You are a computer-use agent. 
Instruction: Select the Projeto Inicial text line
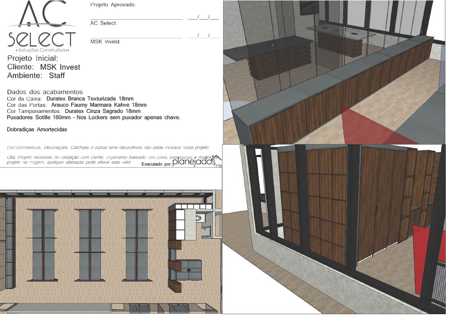click(x=33, y=58)
